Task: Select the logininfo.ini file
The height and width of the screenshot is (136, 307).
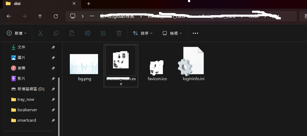Action: pyautogui.click(x=191, y=61)
